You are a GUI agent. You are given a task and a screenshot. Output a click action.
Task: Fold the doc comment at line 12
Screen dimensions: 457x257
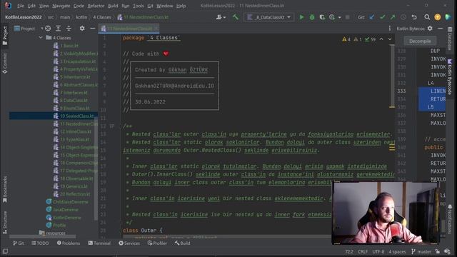coord(112,126)
